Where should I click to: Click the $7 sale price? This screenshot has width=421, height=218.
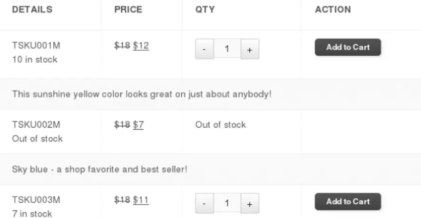pos(138,125)
